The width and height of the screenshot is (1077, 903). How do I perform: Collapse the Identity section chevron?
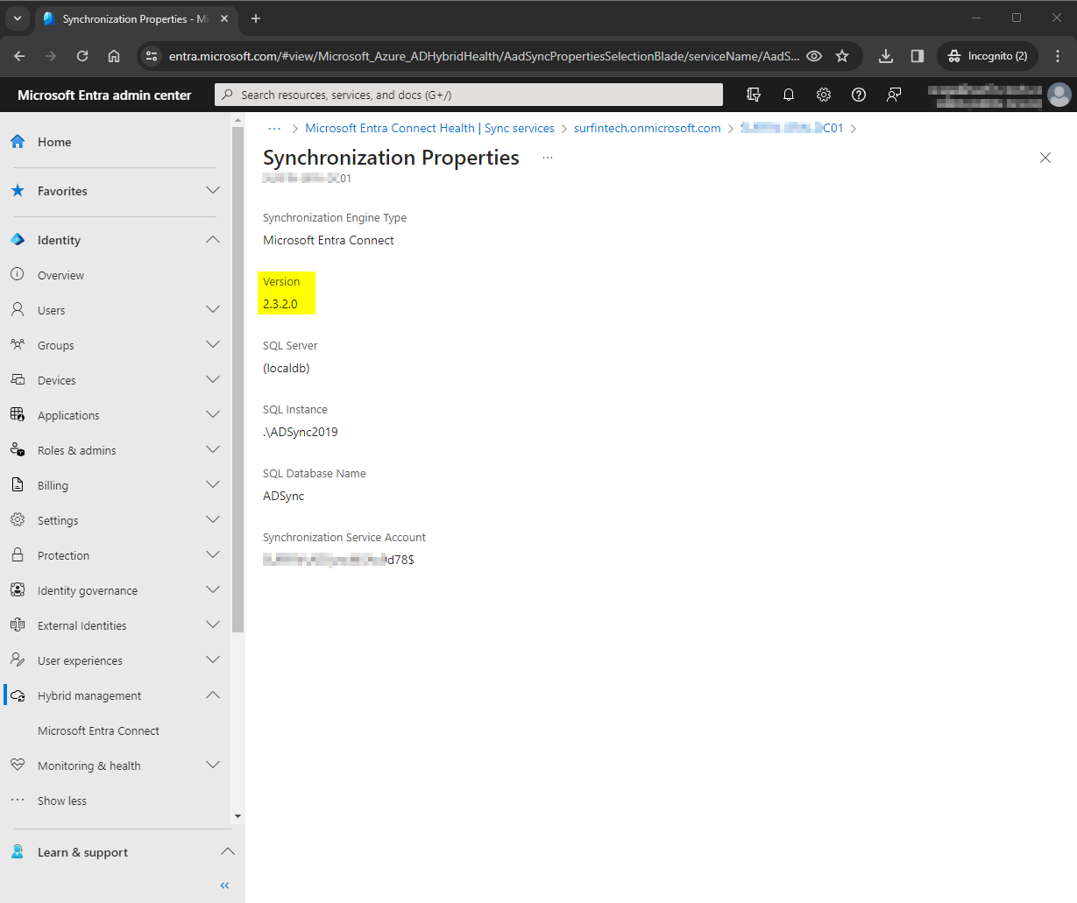(213, 240)
